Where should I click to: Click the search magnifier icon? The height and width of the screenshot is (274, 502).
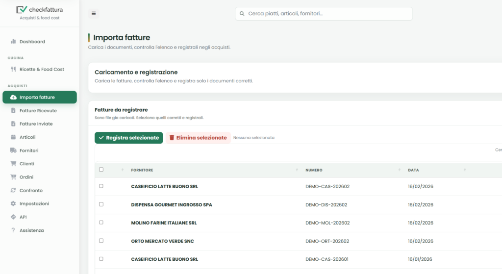coord(242,14)
